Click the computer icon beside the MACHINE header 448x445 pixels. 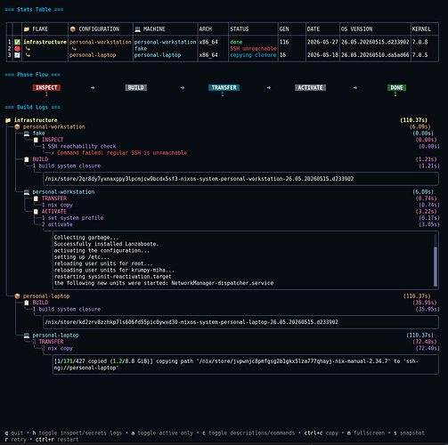tap(137, 29)
